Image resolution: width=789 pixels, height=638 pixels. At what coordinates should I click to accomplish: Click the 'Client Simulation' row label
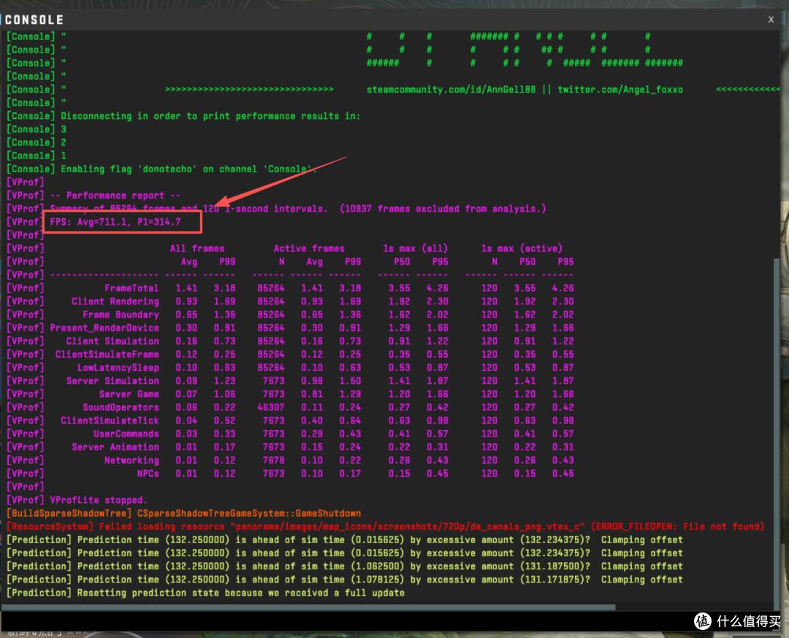[x=113, y=341]
